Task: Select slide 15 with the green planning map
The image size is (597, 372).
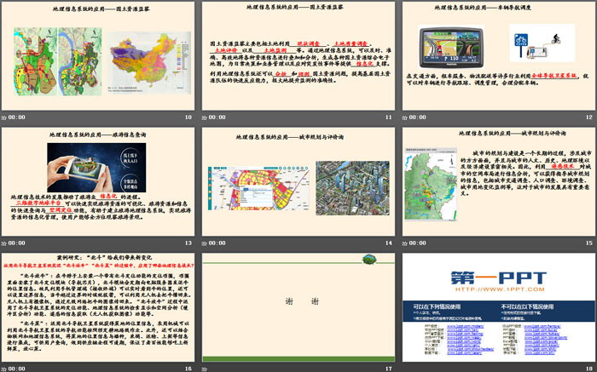Action: [497, 180]
